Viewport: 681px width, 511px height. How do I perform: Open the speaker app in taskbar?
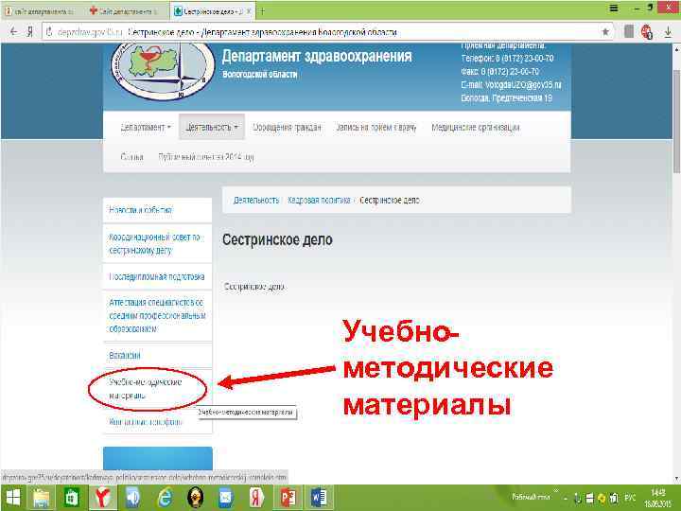coord(133,498)
